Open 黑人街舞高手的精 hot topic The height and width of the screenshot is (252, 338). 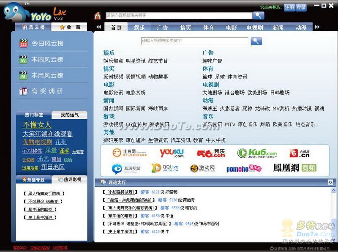(x=44, y=194)
